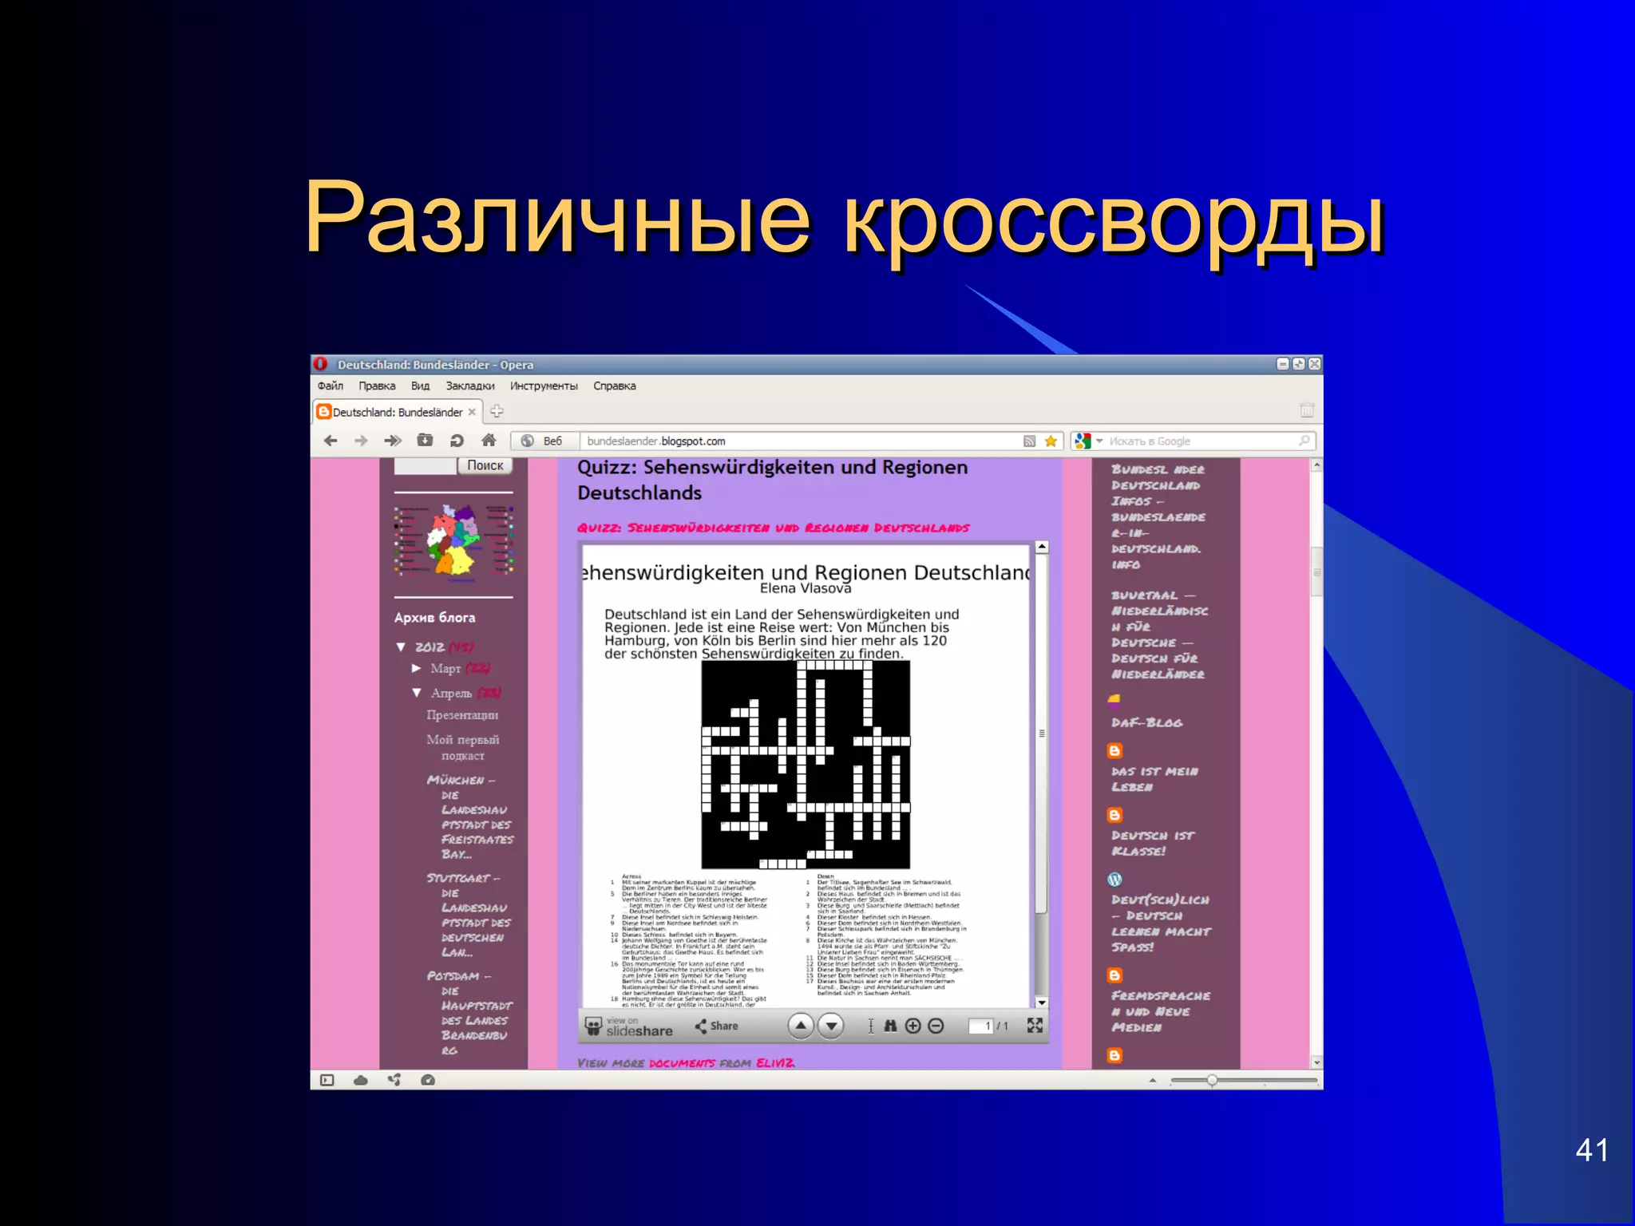Click the embedded document scroll-up arrow
Image resolution: width=1635 pixels, height=1226 pixels.
[x=1041, y=548]
